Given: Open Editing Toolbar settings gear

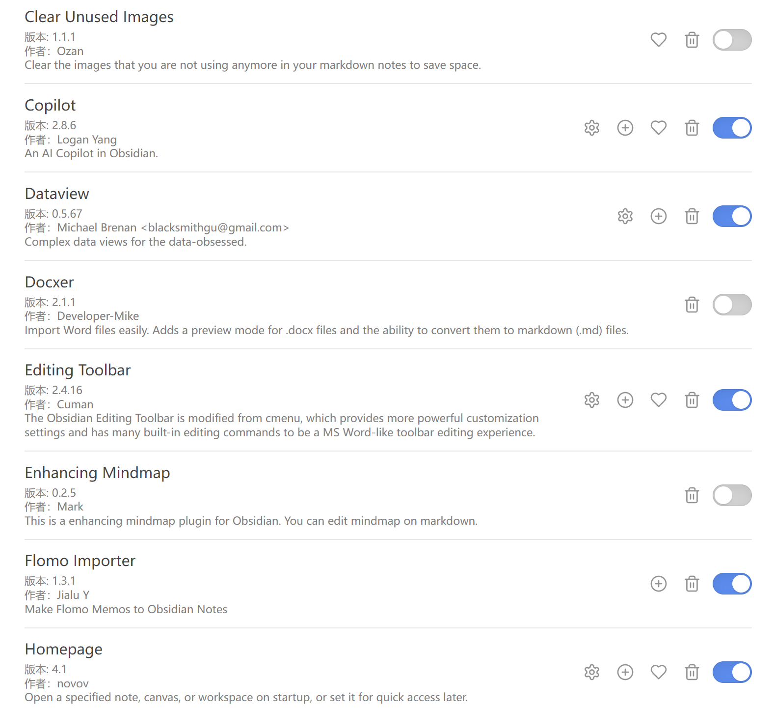Looking at the screenshot, I should pyautogui.click(x=592, y=400).
